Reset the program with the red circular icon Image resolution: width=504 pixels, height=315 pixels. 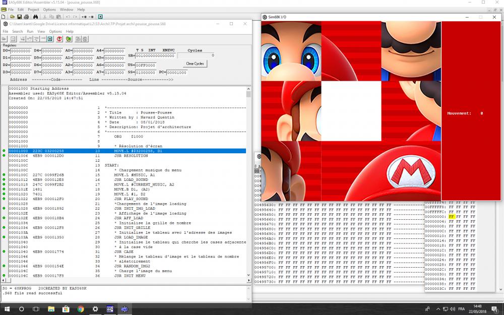(59, 39)
